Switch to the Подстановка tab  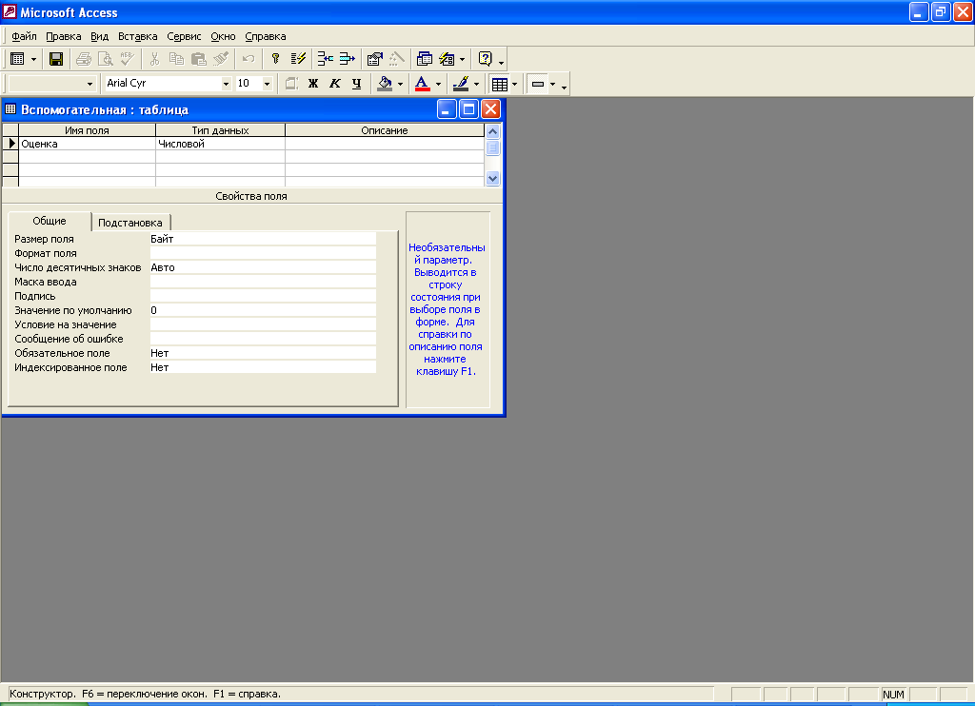[130, 223]
